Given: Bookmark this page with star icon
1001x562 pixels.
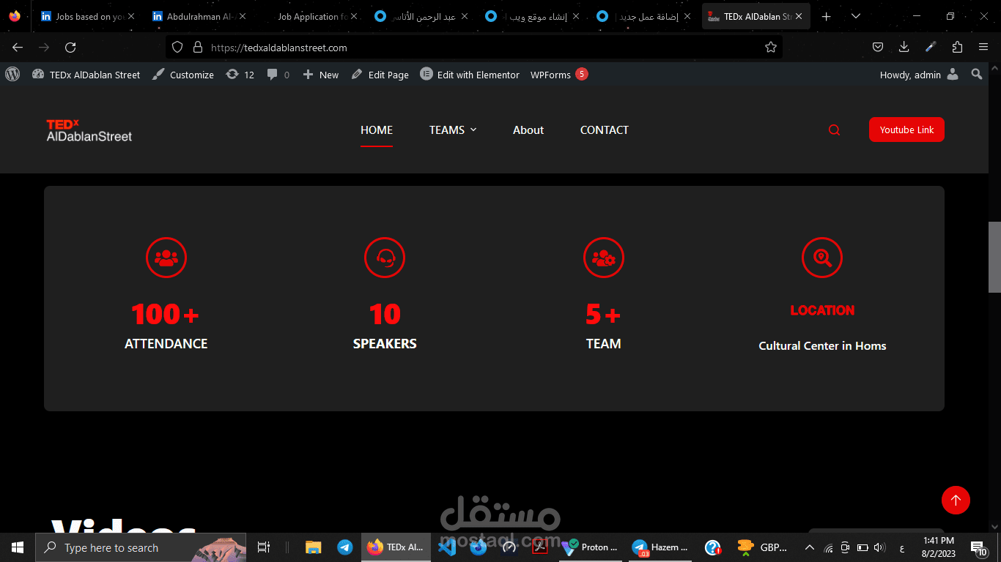Looking at the screenshot, I should tap(771, 48).
